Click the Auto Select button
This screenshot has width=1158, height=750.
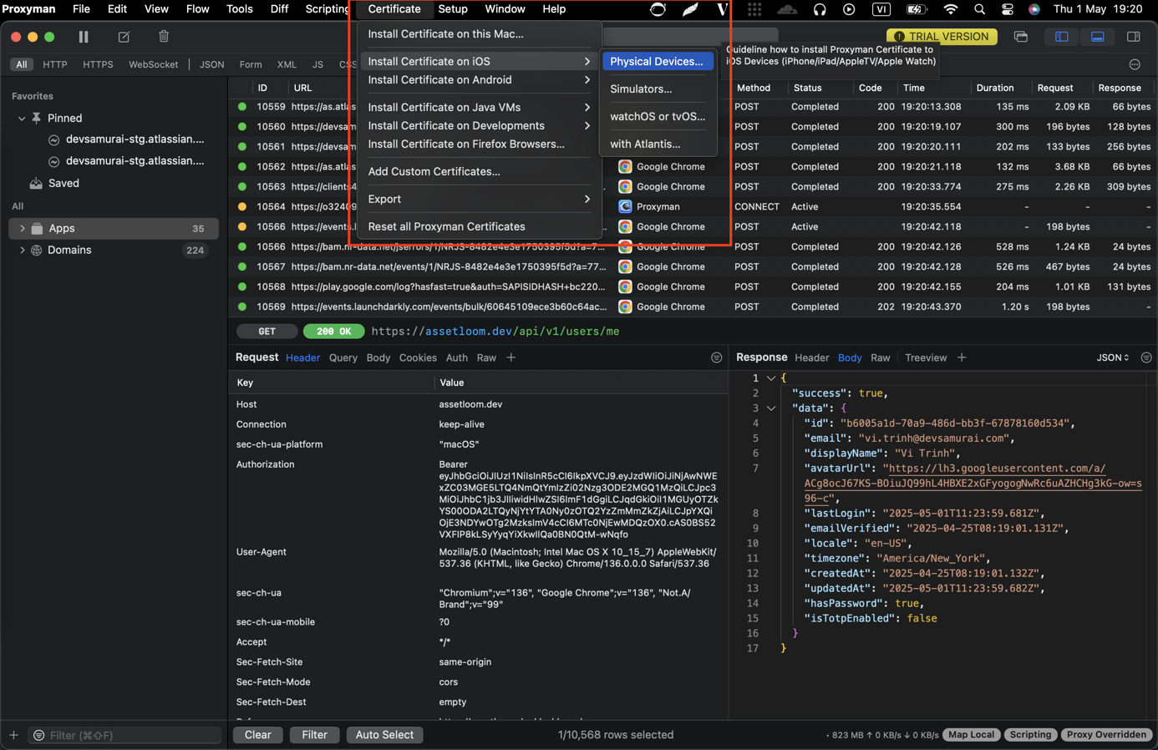384,735
